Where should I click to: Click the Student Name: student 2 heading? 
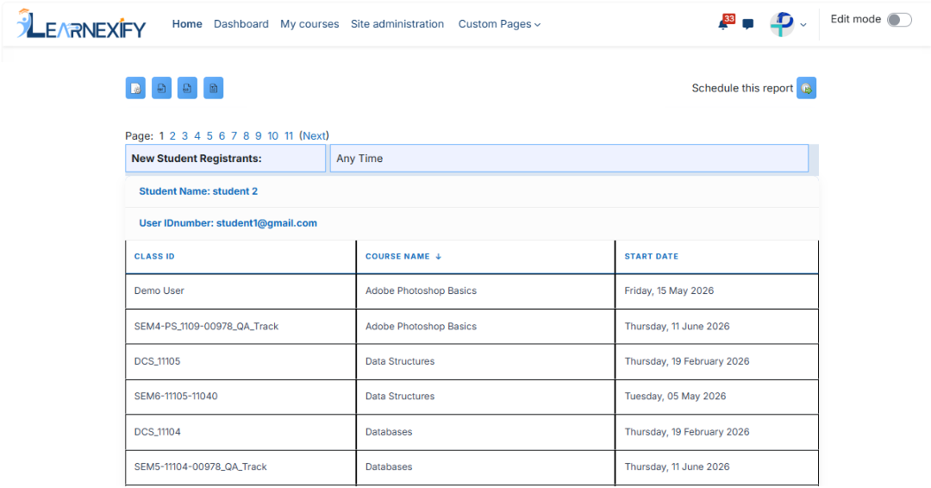coord(198,191)
